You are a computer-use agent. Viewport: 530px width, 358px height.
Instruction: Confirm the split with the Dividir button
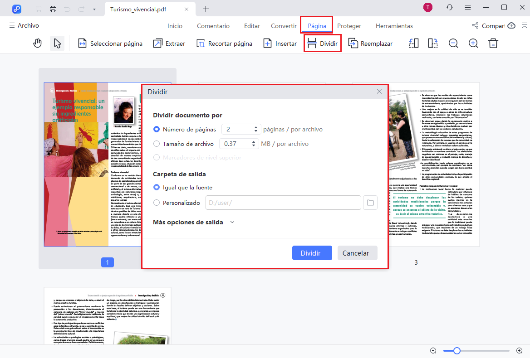pyautogui.click(x=312, y=252)
